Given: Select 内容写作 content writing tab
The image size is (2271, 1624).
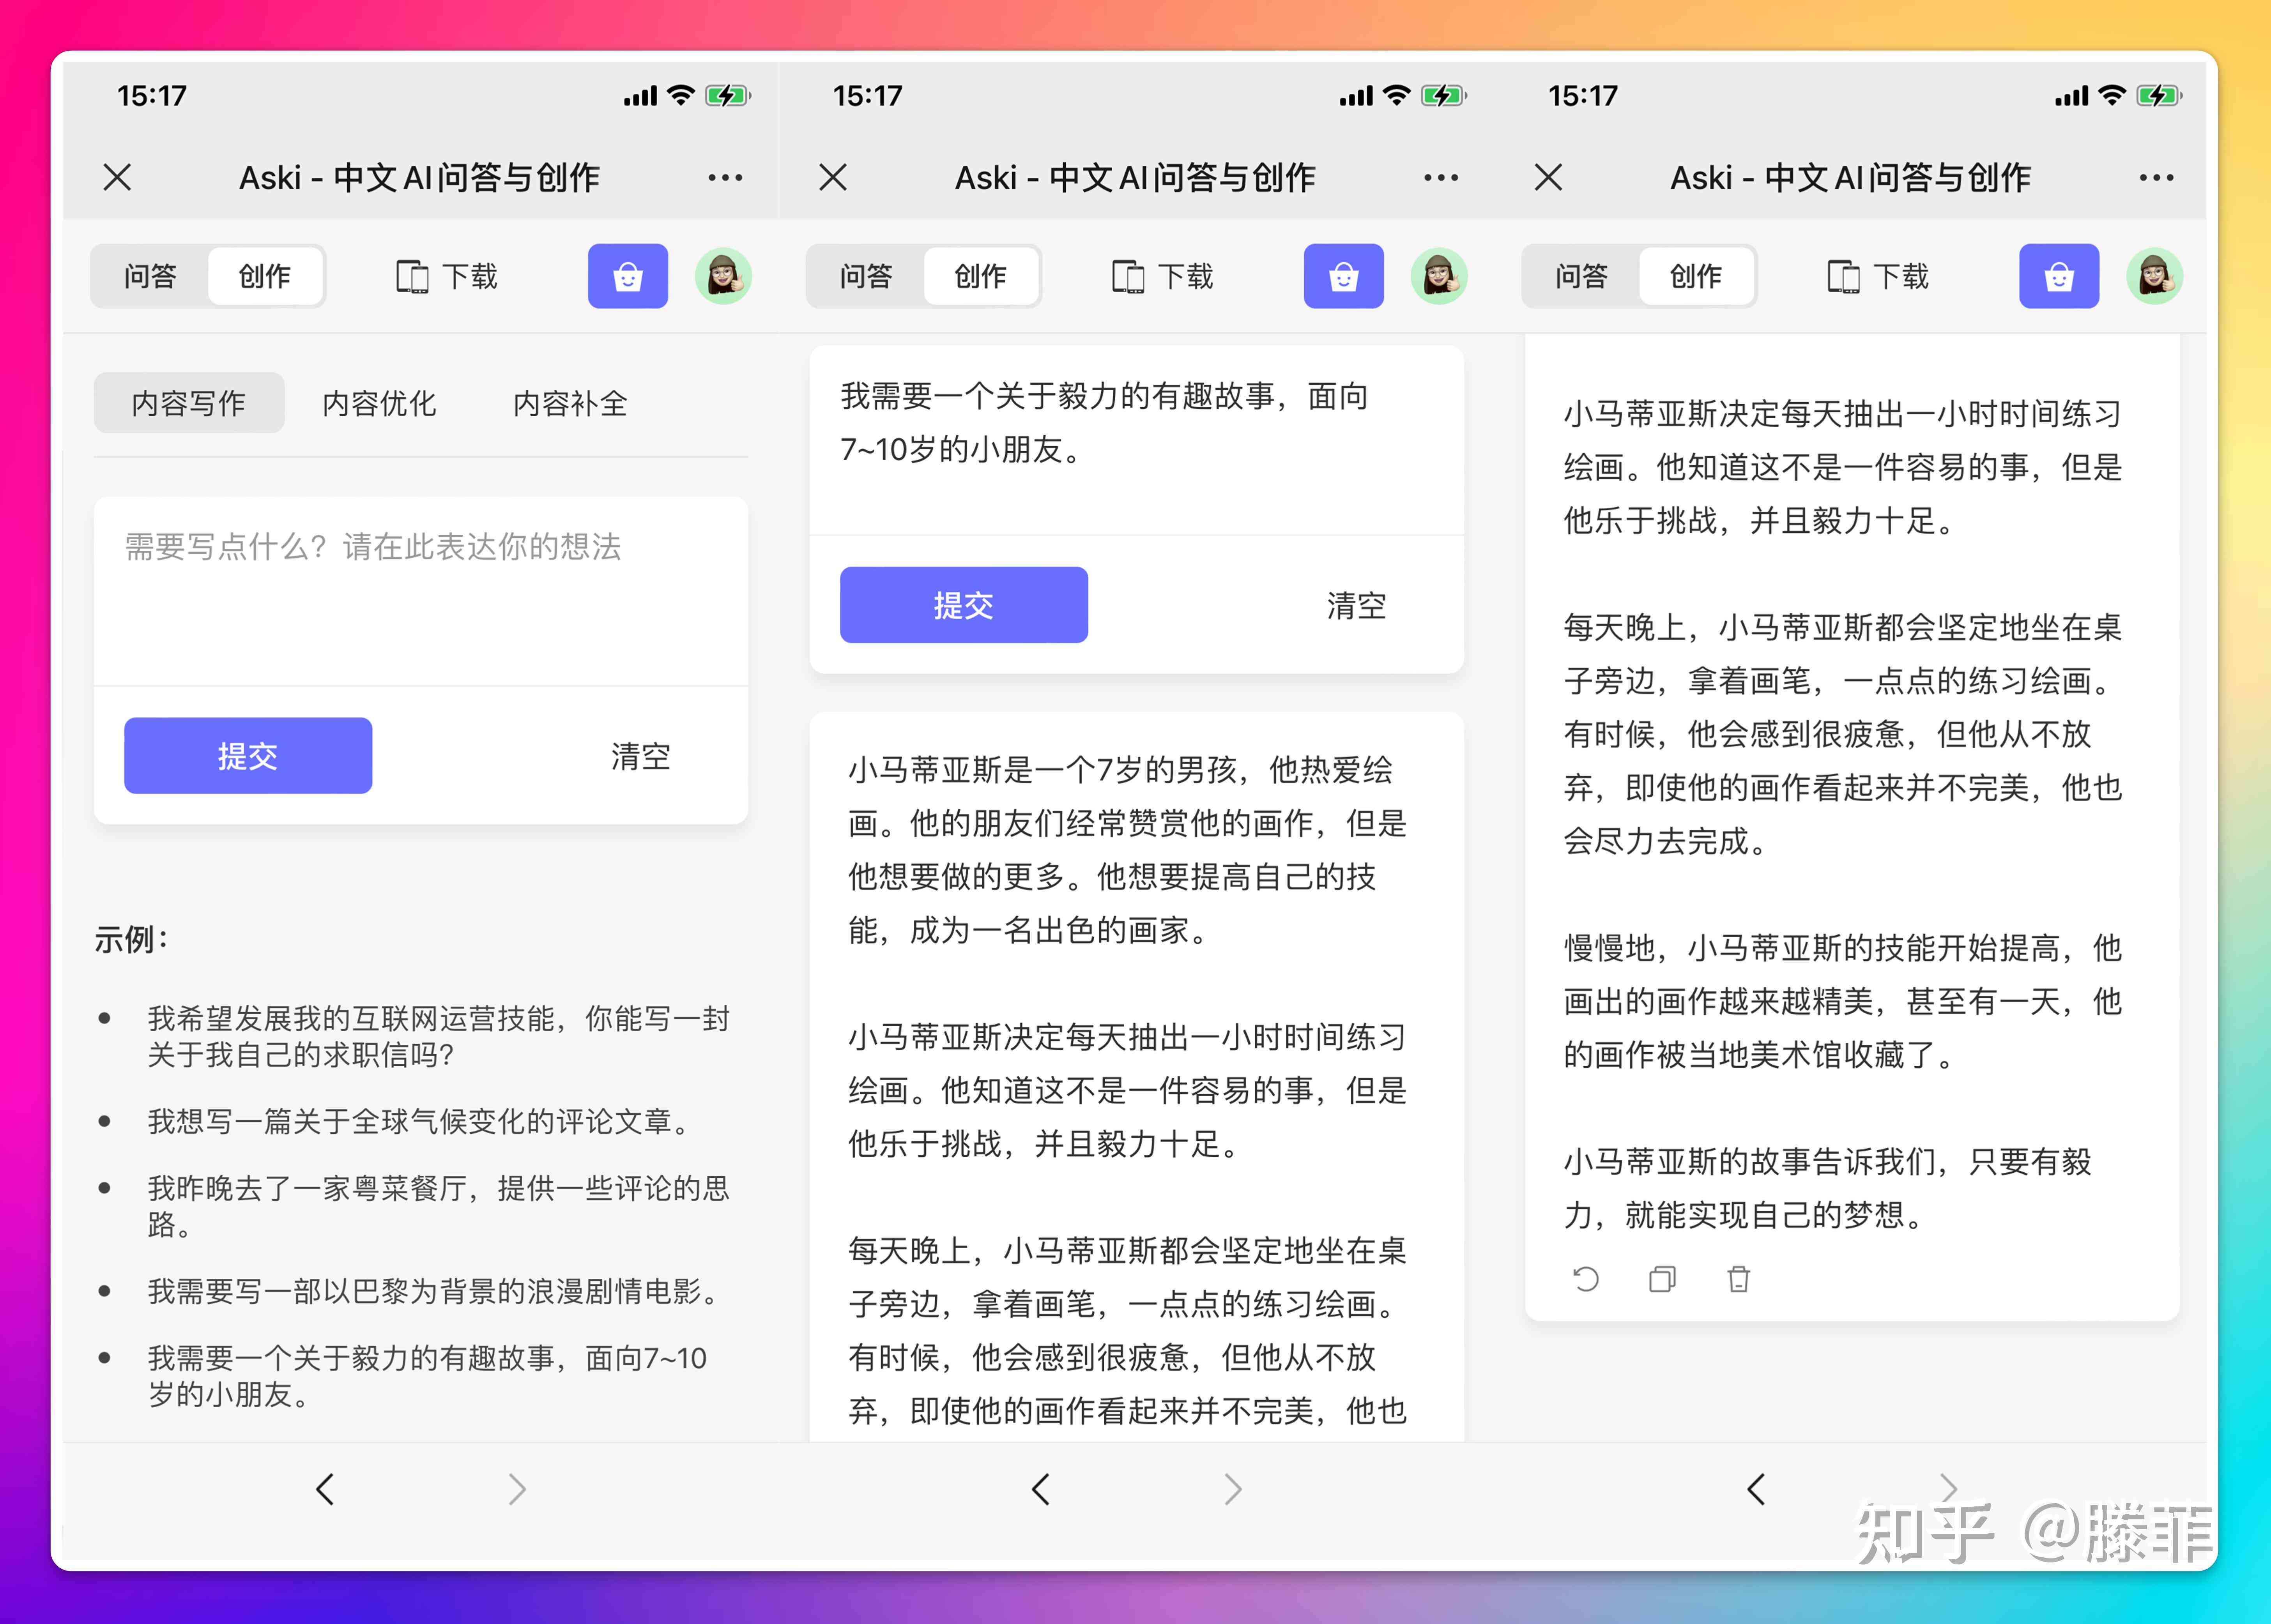Looking at the screenshot, I should 190,401.
